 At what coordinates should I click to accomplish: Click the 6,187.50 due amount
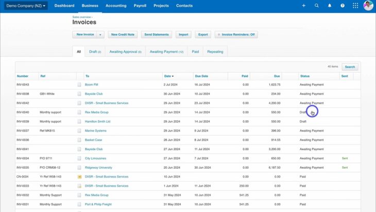[275, 168]
